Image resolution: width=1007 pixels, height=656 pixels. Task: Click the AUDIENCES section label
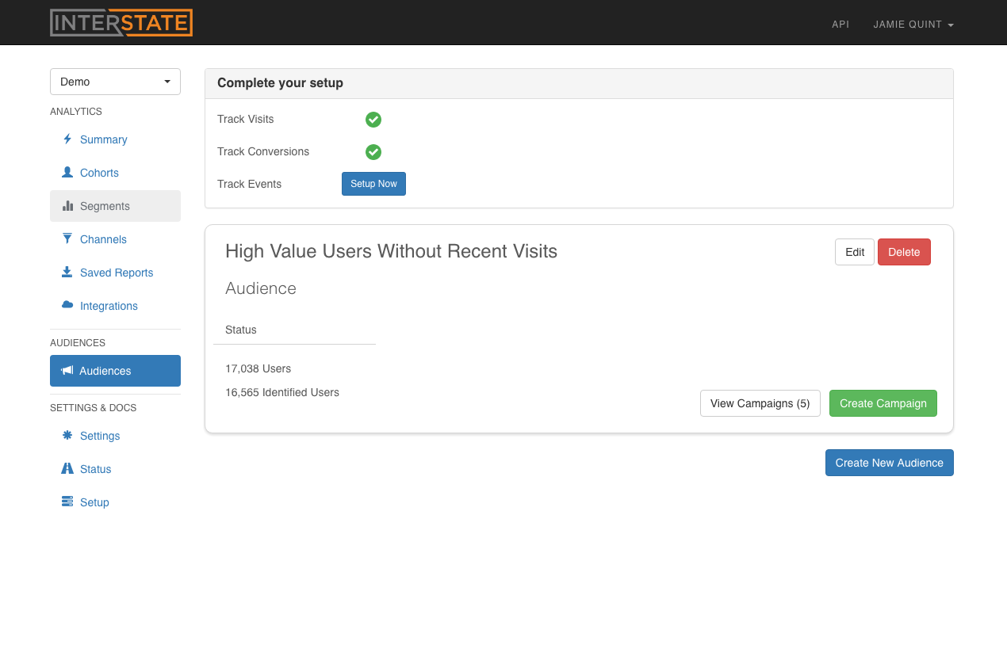click(78, 343)
